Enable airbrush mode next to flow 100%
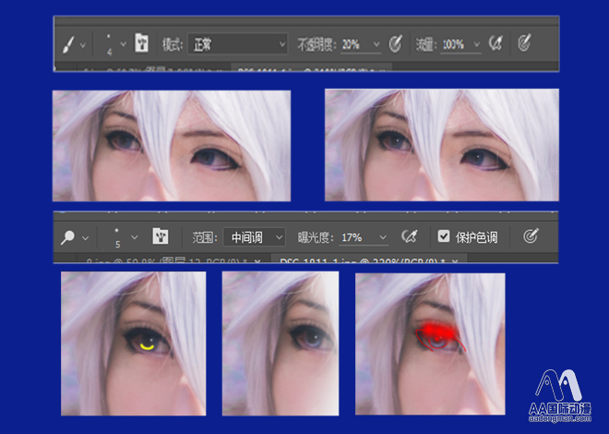The image size is (609, 434). coord(495,43)
